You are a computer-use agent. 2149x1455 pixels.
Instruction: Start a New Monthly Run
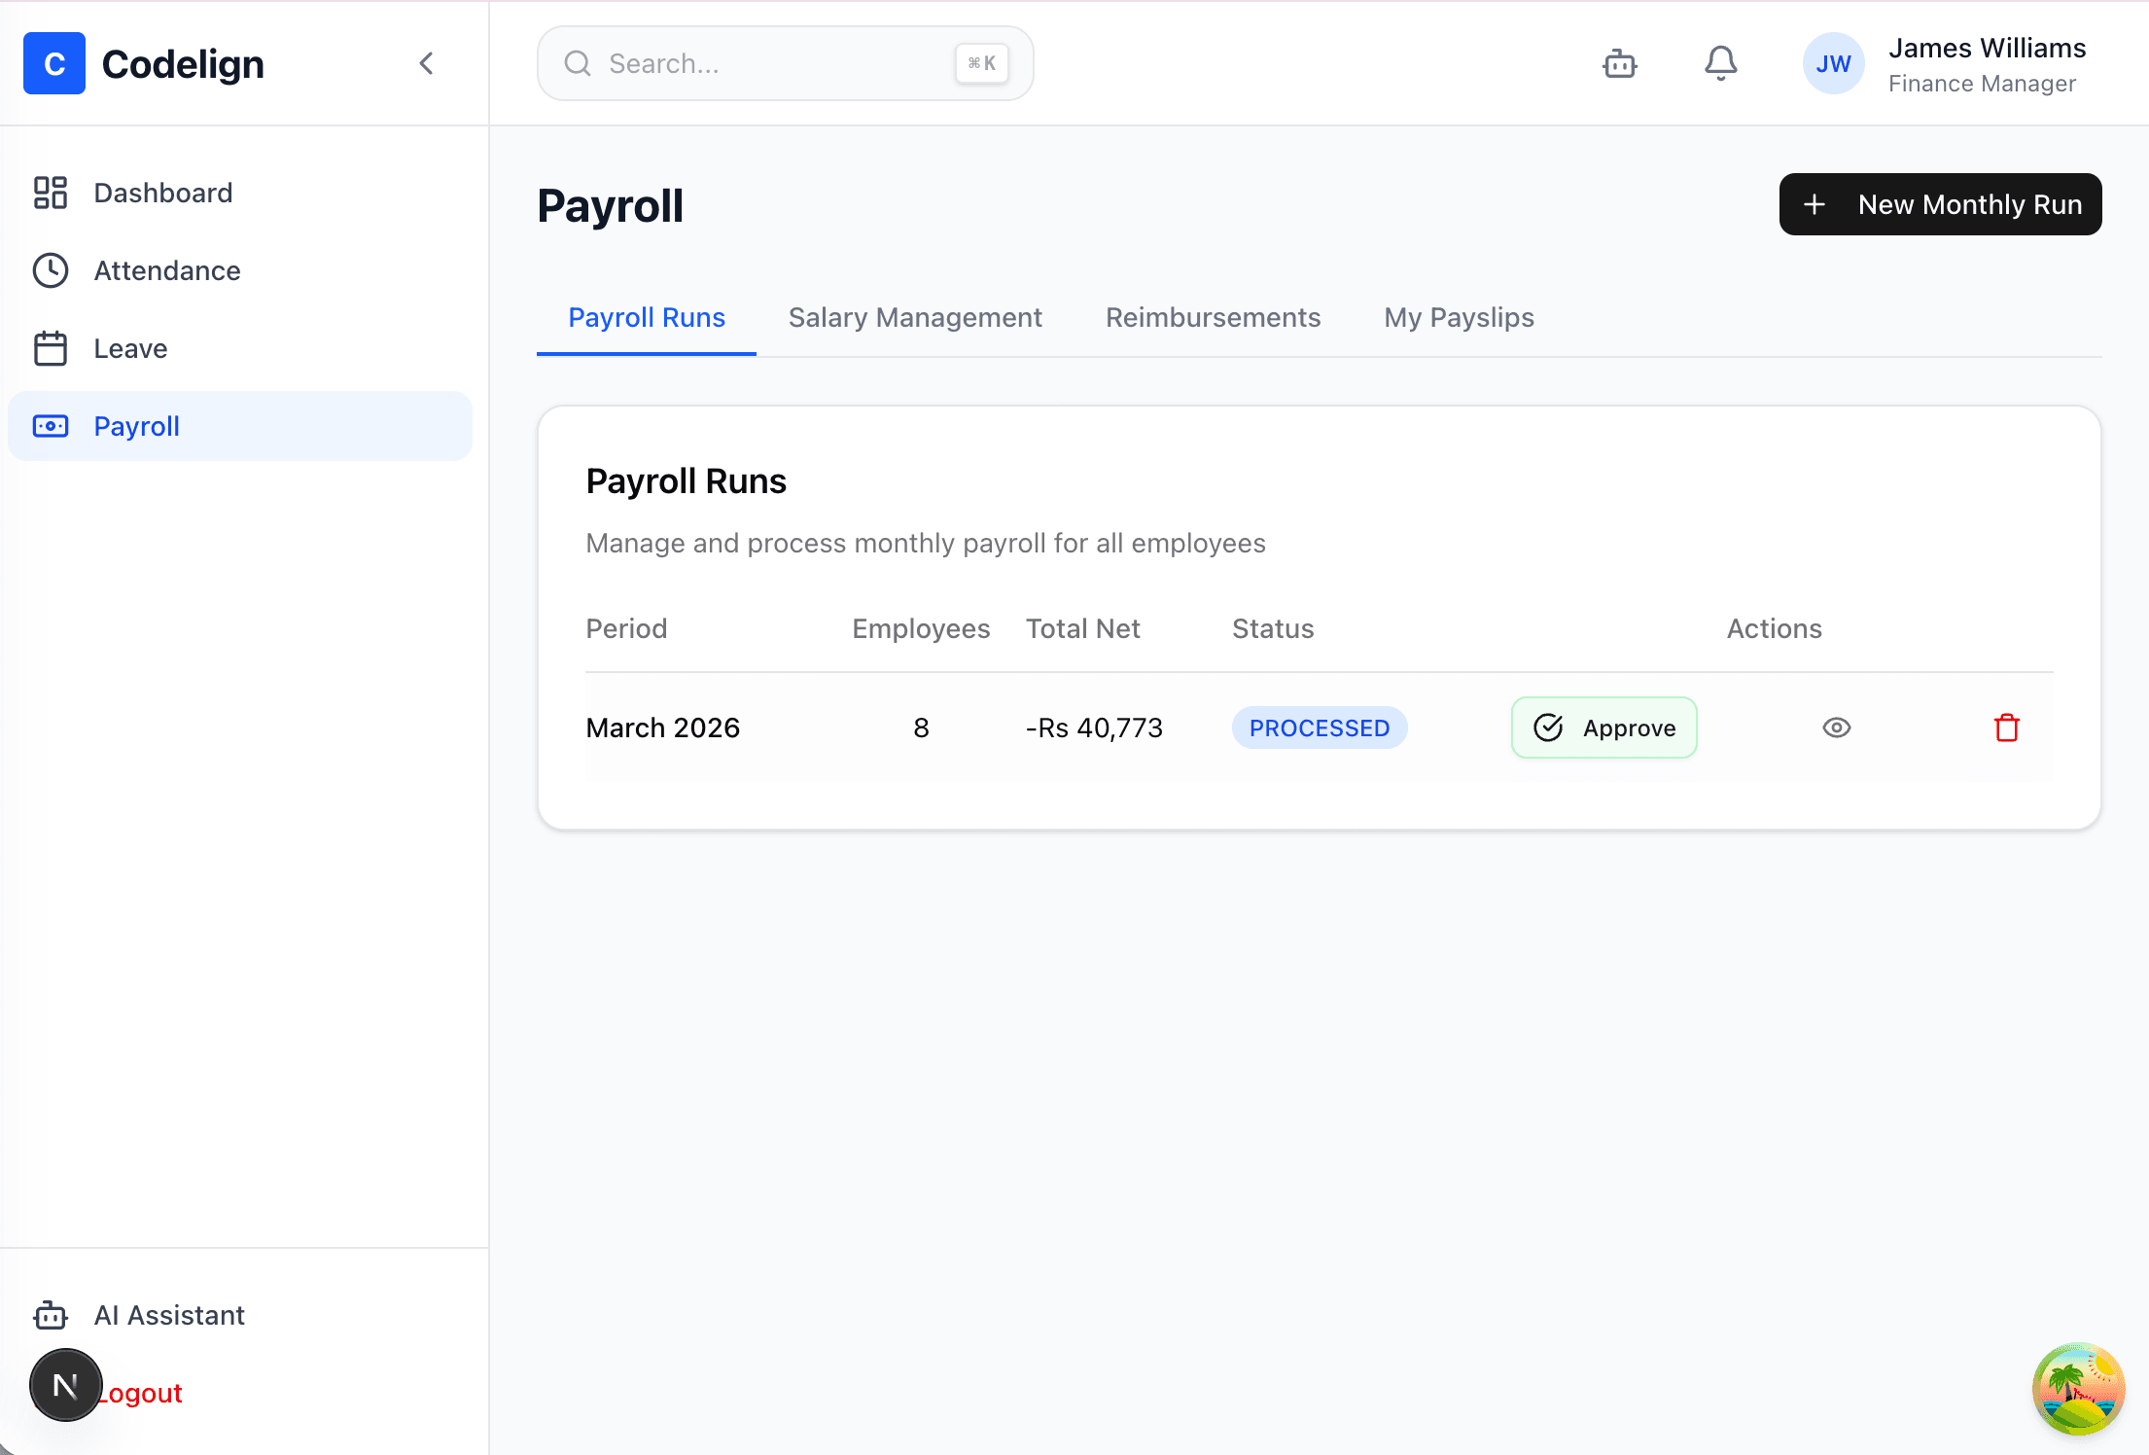click(1939, 204)
